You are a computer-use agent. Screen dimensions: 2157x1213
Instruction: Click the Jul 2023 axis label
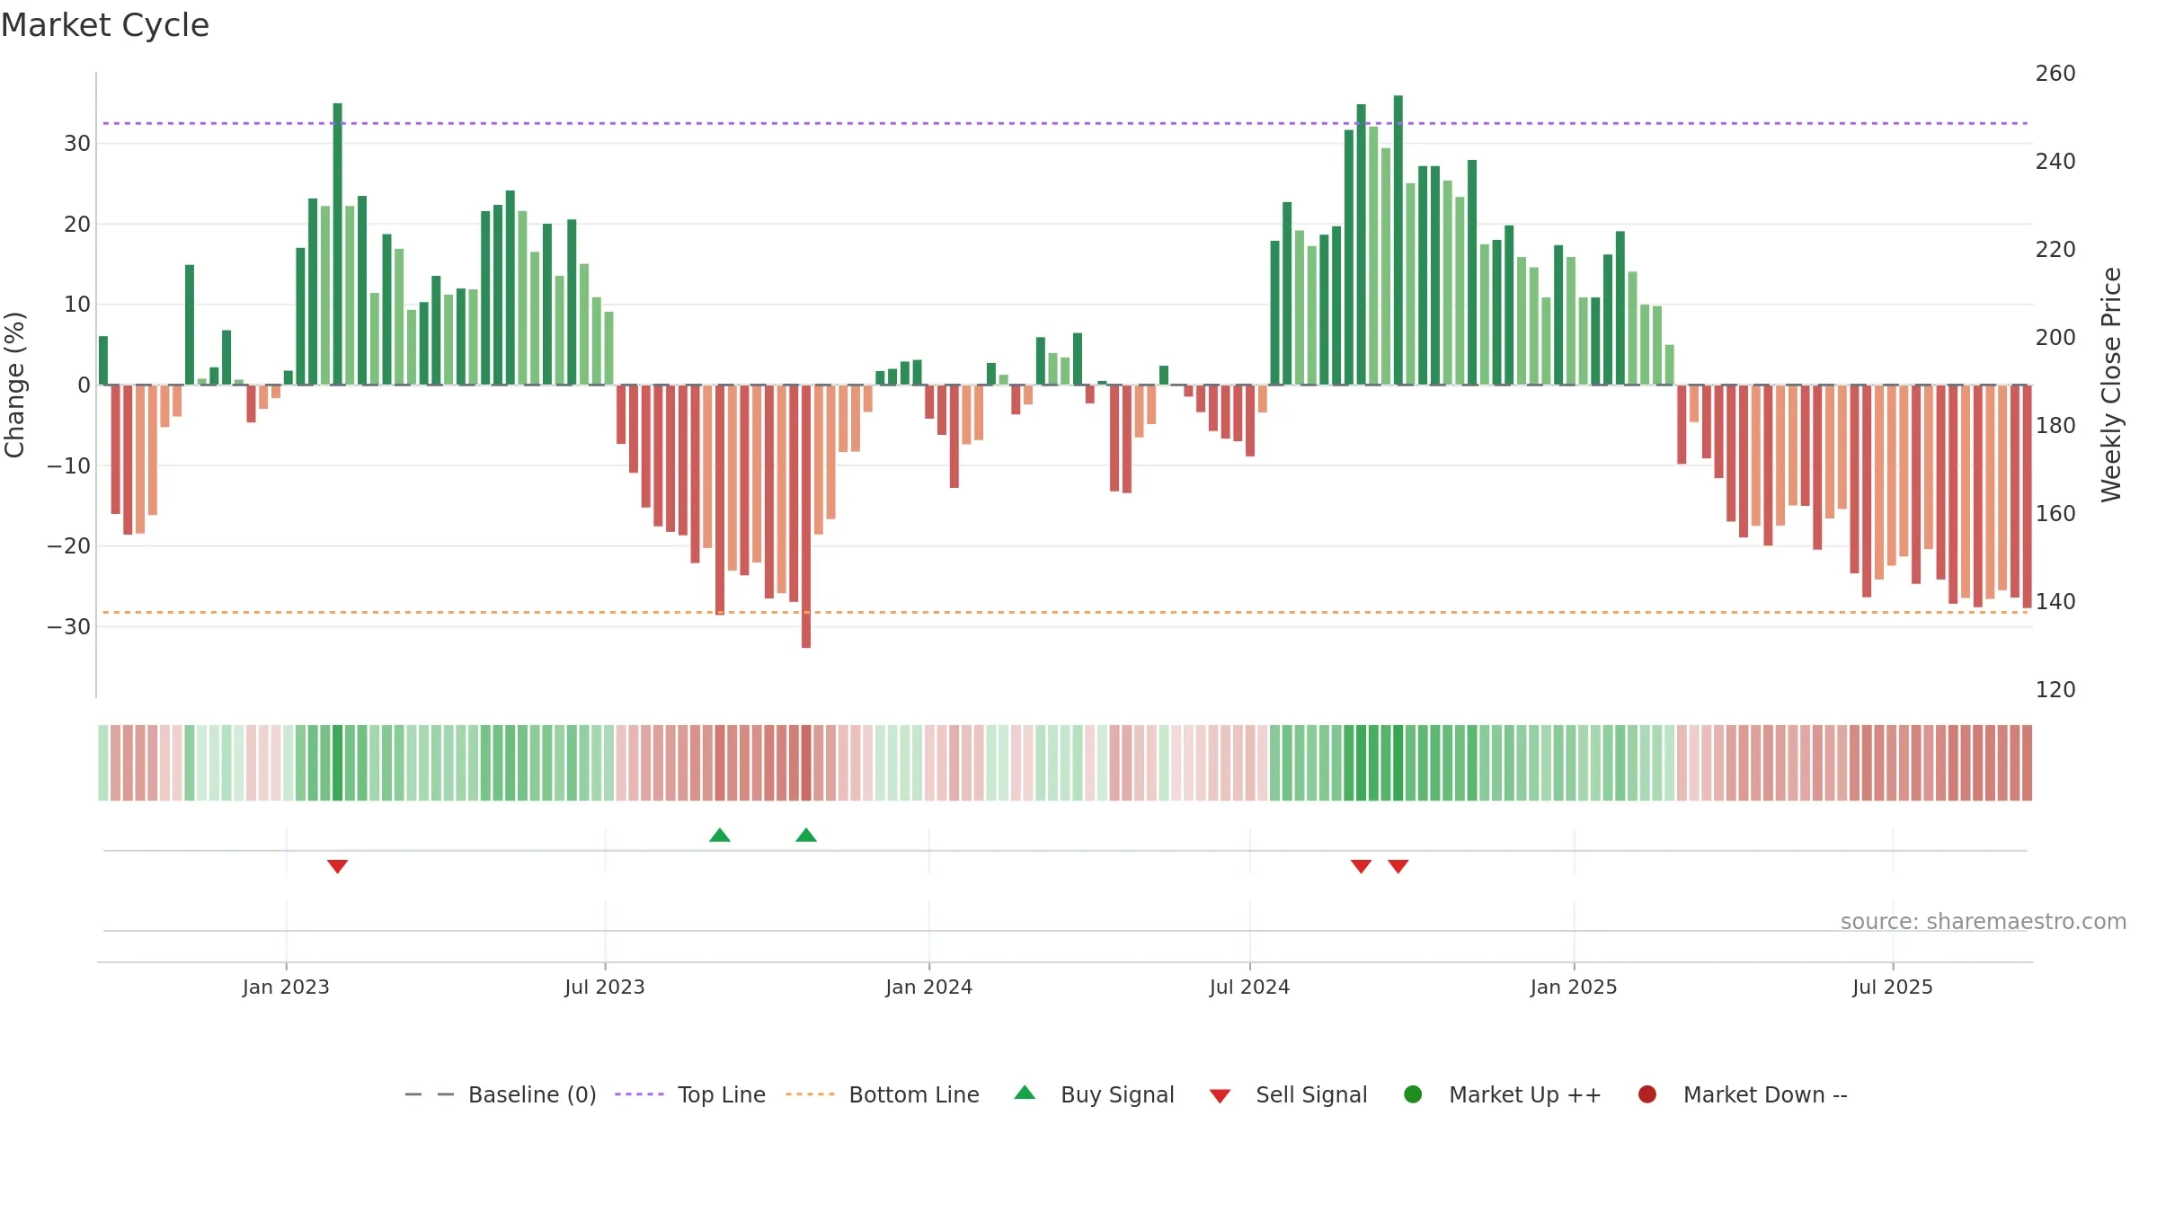605,987
